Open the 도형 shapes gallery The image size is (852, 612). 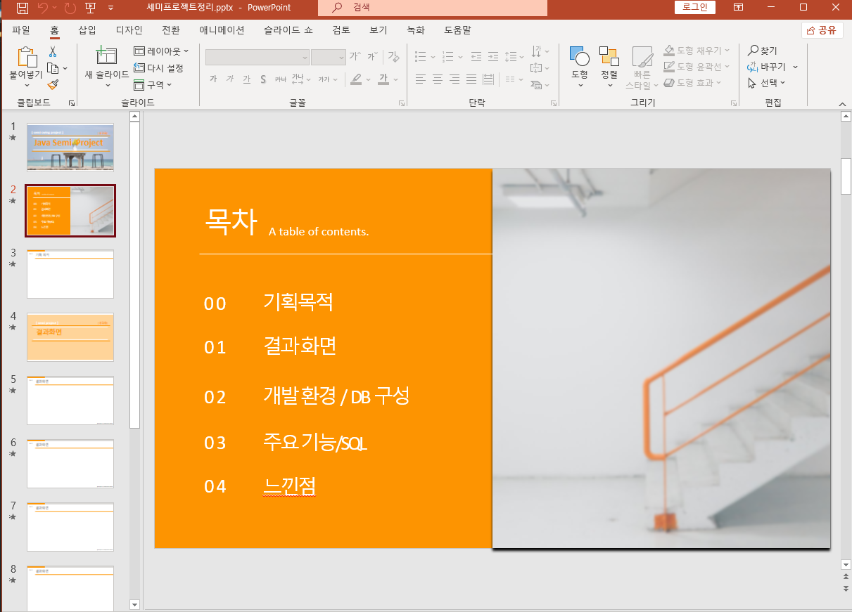point(580,67)
